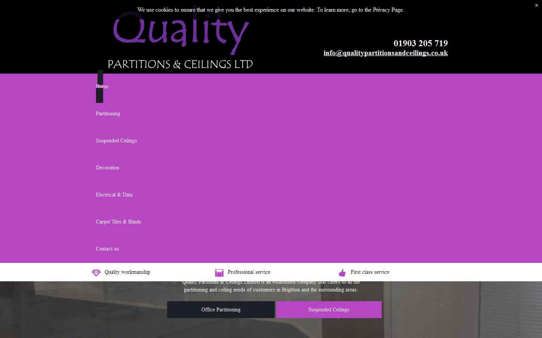Click the thumbs-up First class service icon
Screen dimensions: 542x338
(x=342, y=273)
